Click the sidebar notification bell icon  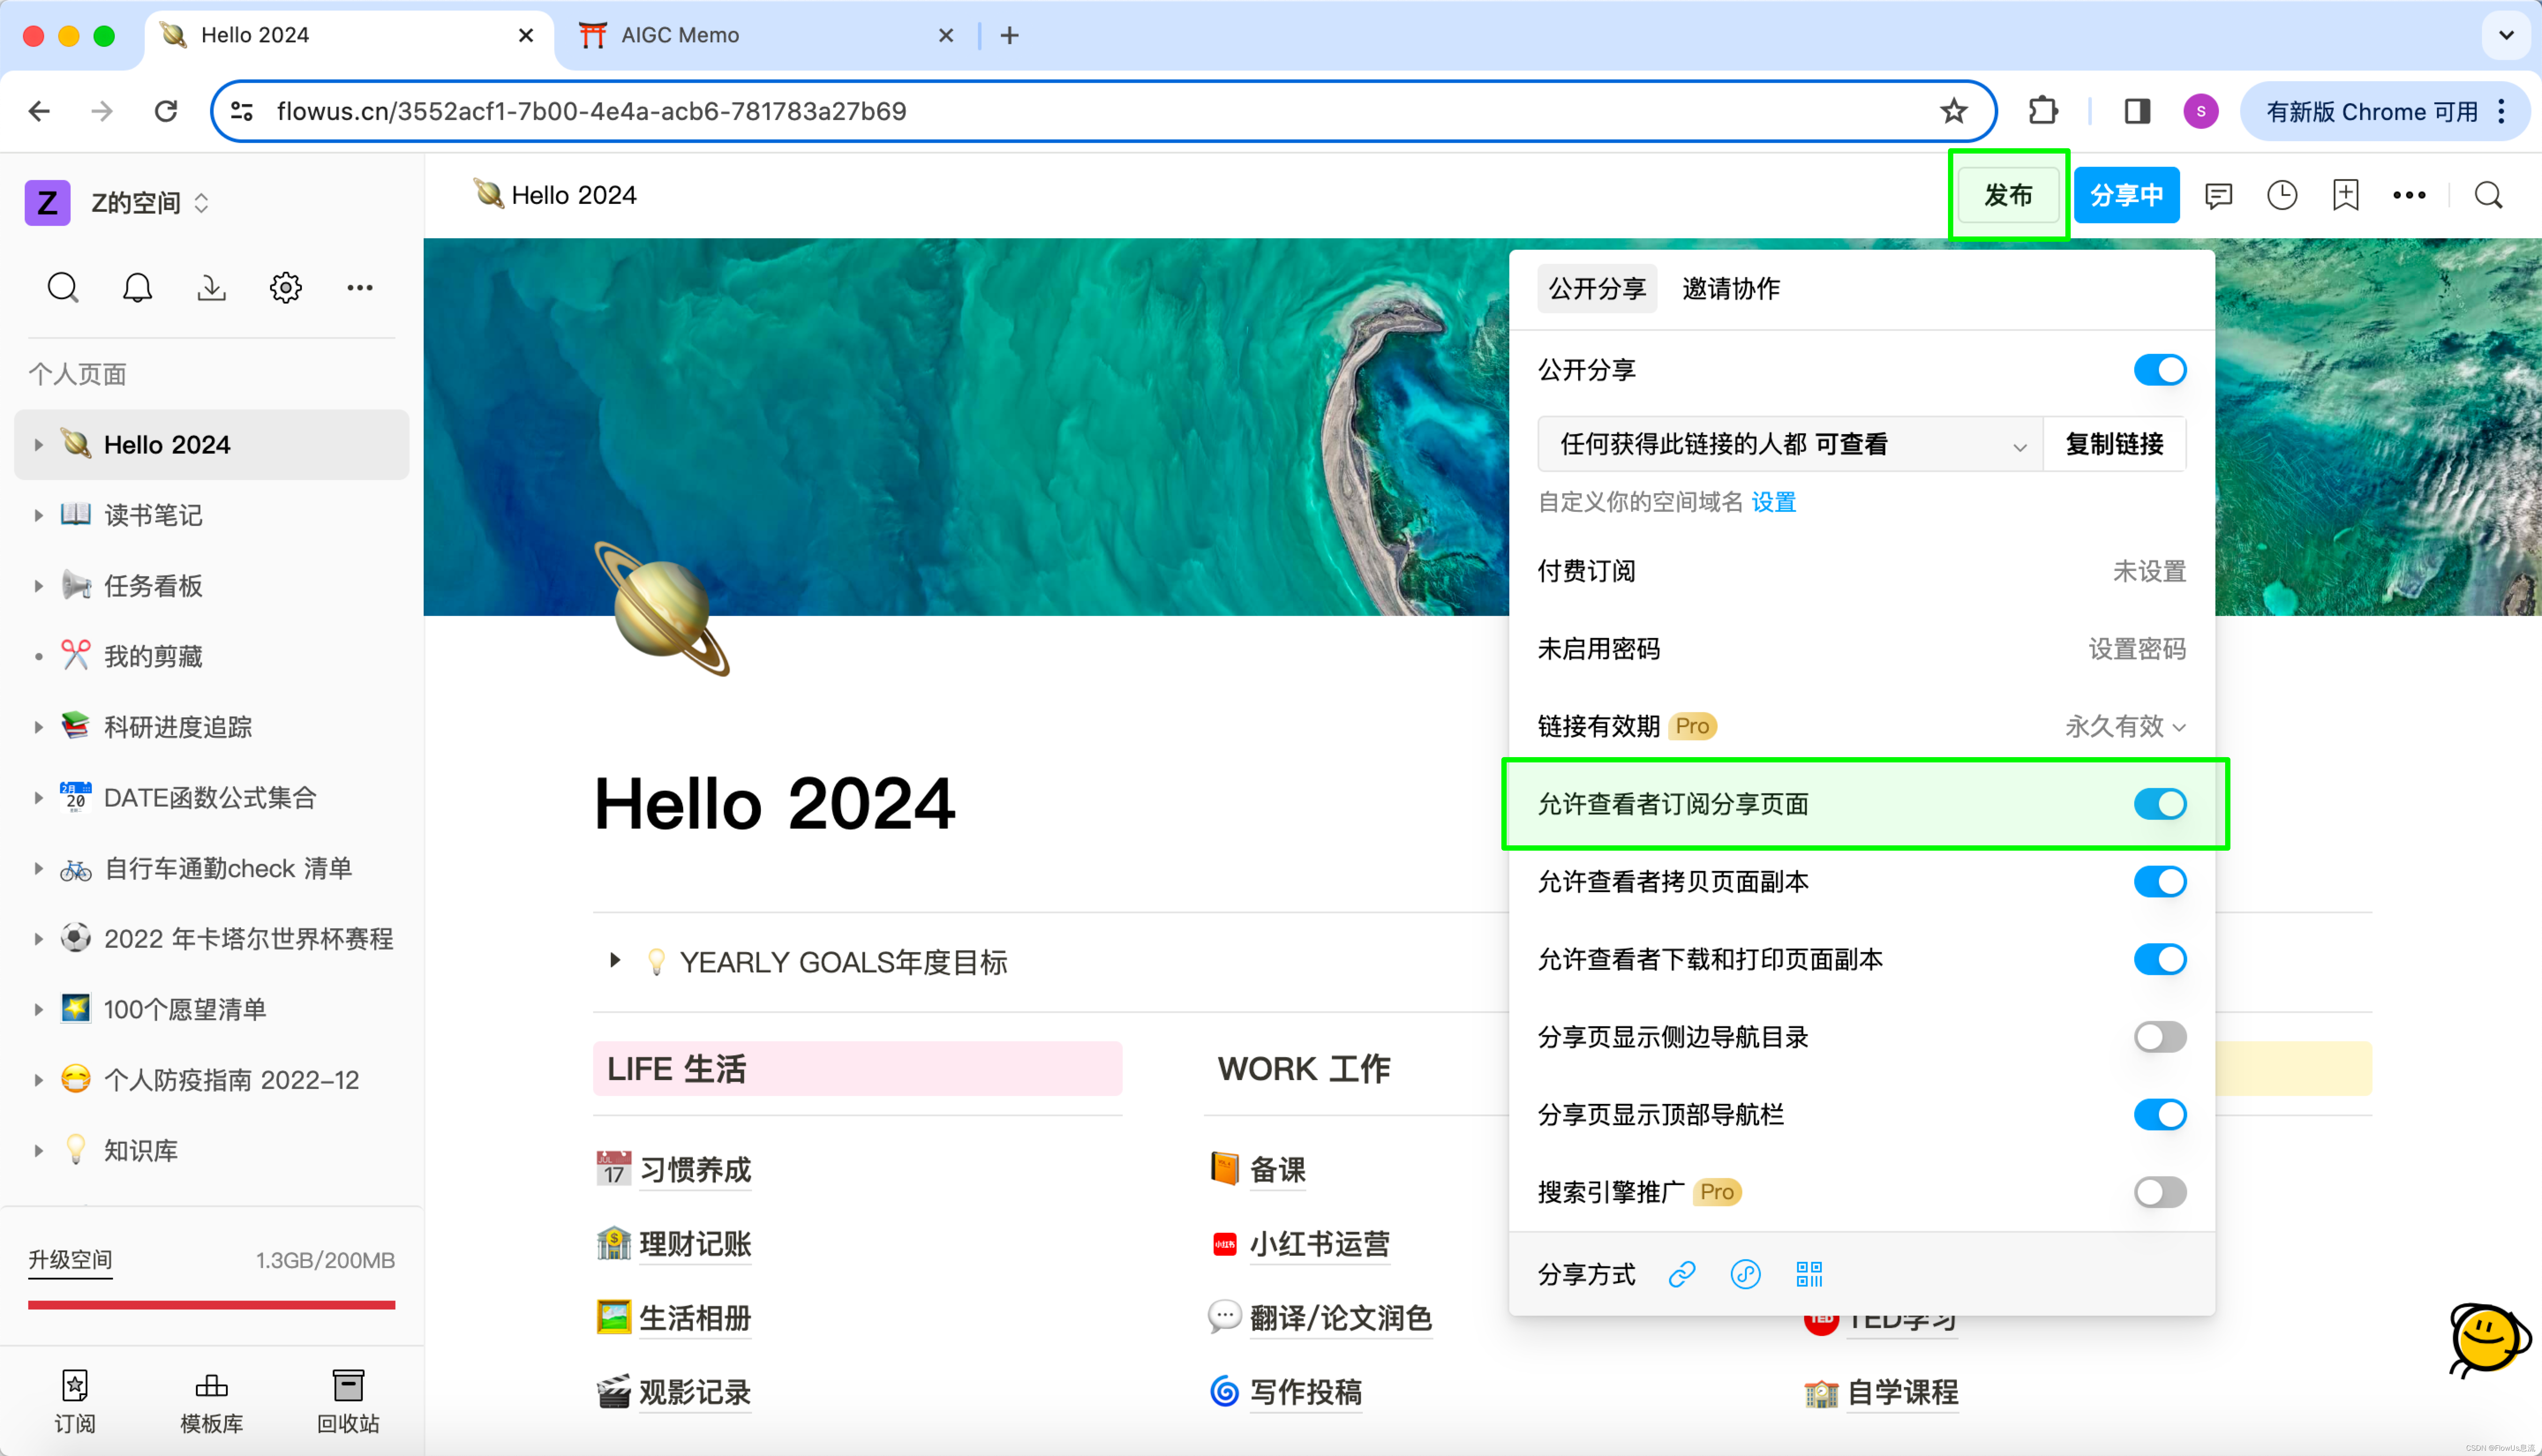coord(137,288)
